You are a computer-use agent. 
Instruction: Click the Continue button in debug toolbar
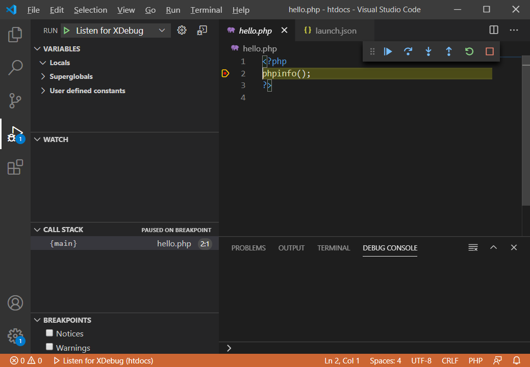(388, 51)
